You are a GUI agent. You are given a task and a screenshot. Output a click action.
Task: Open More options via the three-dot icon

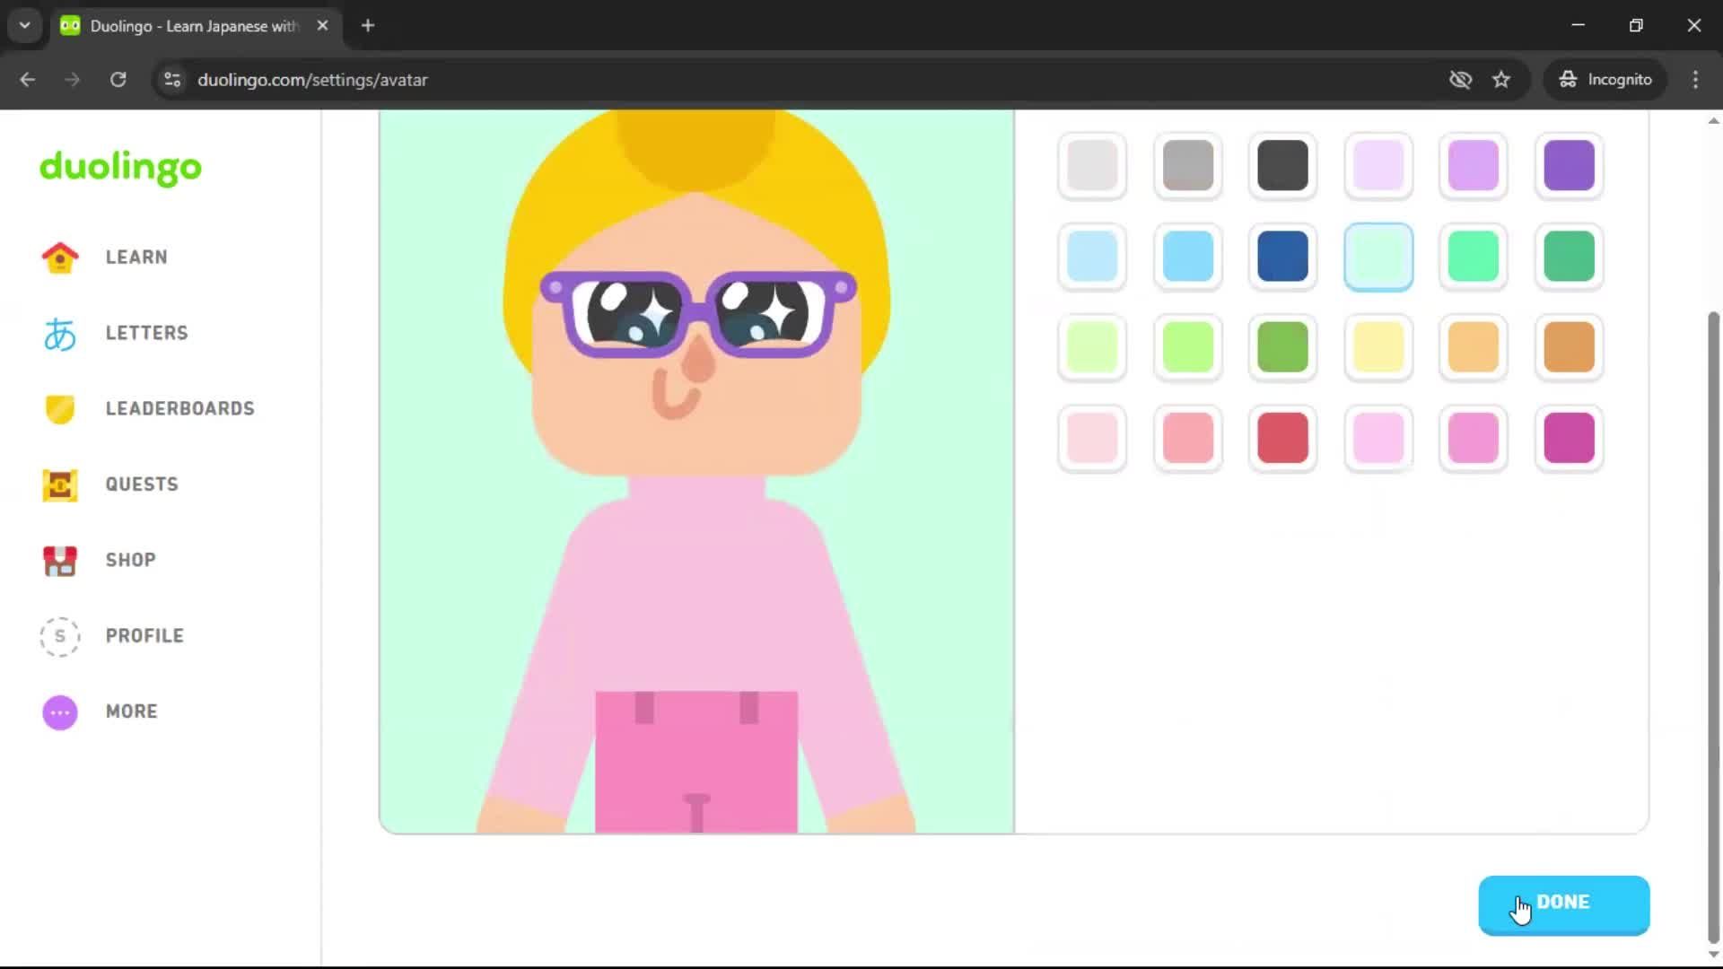pyautogui.click(x=59, y=711)
